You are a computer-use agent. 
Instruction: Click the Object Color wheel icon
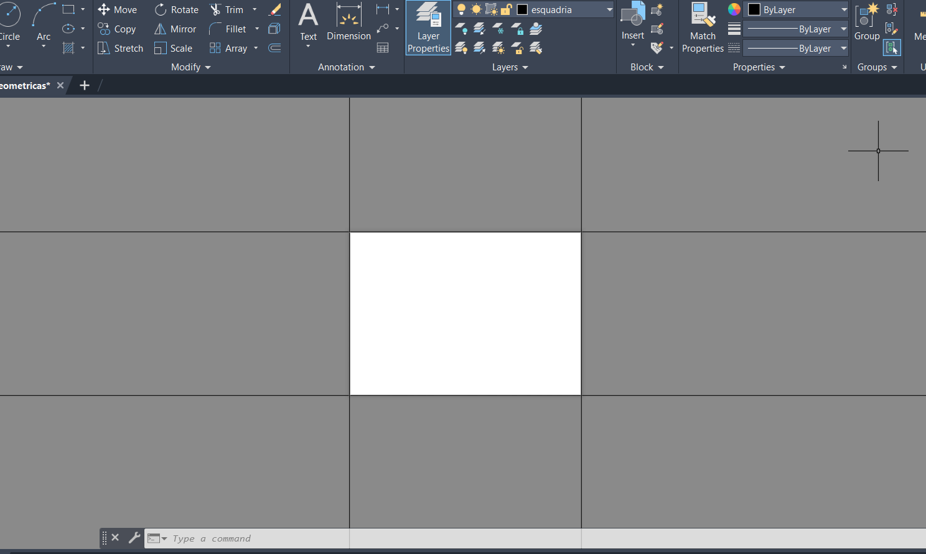tap(734, 9)
